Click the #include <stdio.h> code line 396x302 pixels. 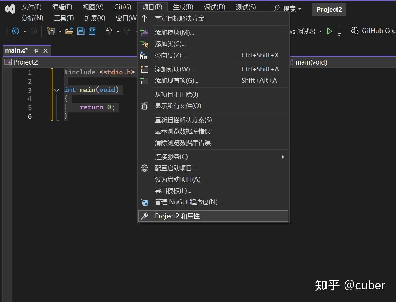tap(99, 72)
